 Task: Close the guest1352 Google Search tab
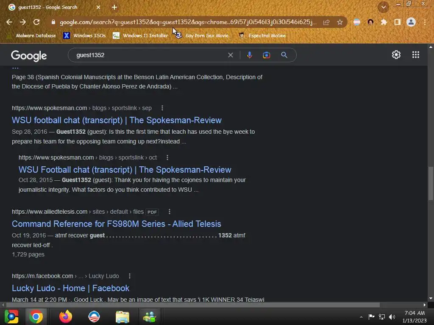point(98,8)
